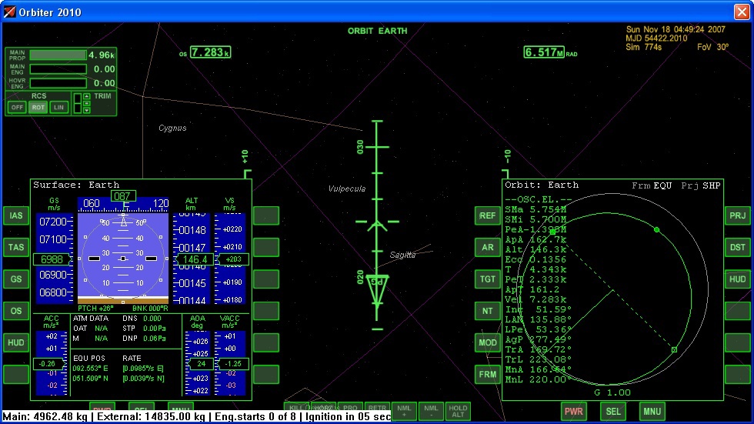Click the +203 vertical speed readout
Image resolution: width=754 pixels, height=424 pixels.
click(x=233, y=259)
